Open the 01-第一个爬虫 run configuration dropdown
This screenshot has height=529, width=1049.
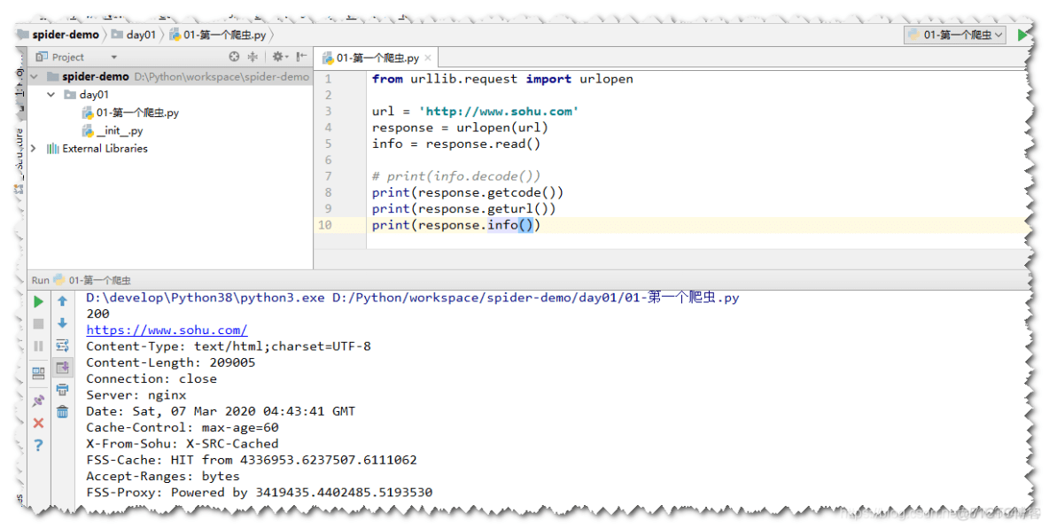[x=955, y=35]
